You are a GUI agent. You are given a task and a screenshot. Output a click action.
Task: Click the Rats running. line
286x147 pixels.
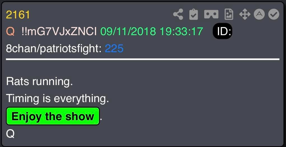(39, 81)
